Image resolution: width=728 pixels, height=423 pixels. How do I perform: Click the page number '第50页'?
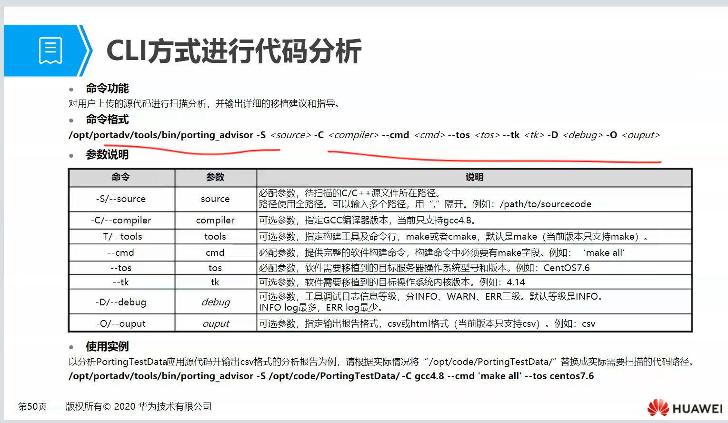pos(32,407)
